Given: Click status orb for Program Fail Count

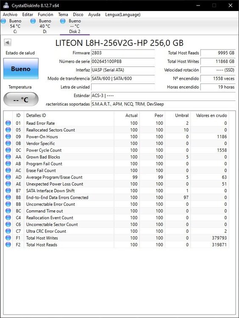Looking at the screenshot, I should coord(8,164).
